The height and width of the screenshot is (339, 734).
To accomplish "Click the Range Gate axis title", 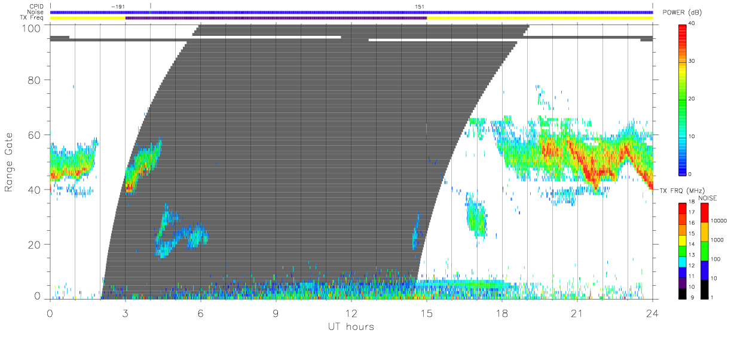I will [x=10, y=163].
